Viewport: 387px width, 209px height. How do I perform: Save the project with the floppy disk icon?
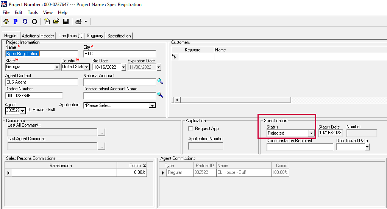66,22
